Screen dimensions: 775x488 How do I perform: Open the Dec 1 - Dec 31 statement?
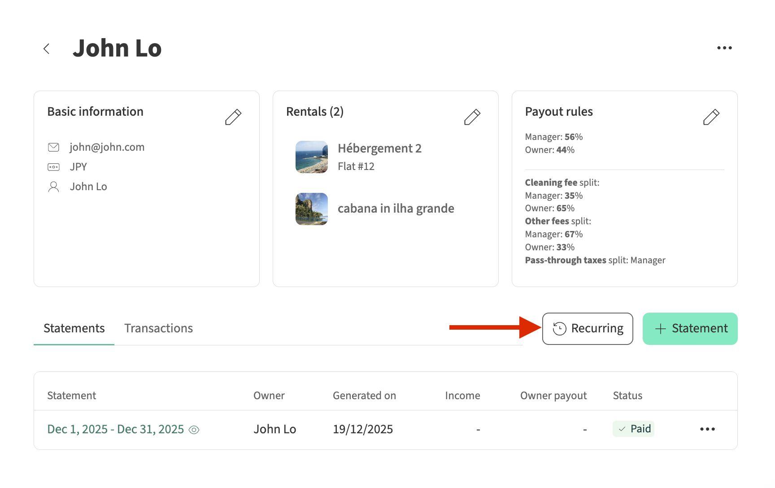pos(115,429)
